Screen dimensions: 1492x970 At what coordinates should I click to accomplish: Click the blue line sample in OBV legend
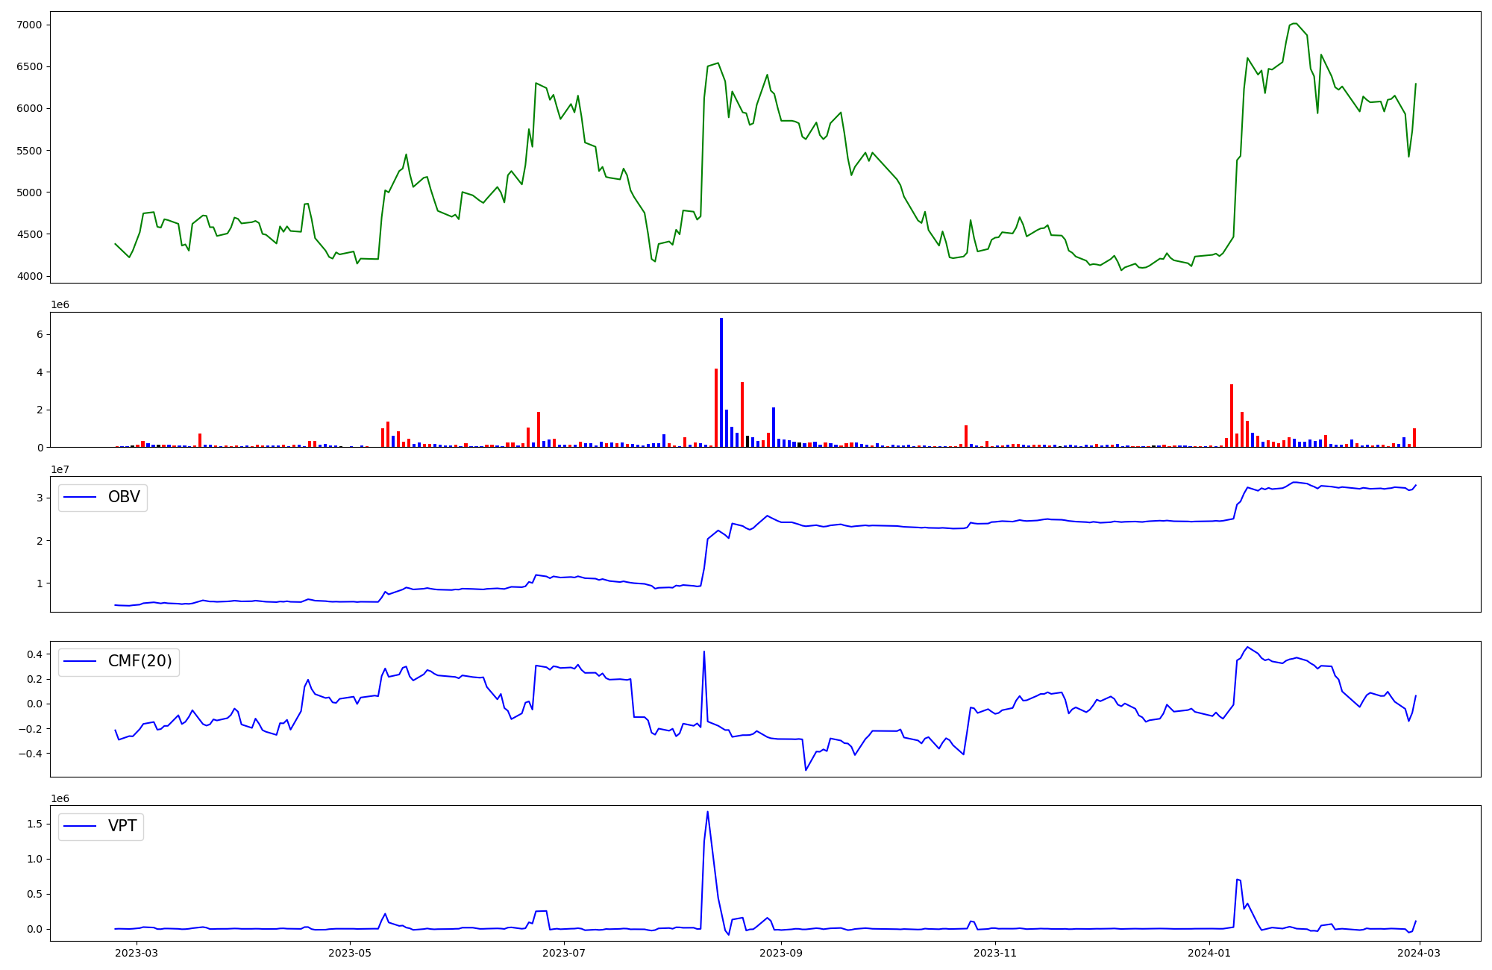pyautogui.click(x=81, y=497)
